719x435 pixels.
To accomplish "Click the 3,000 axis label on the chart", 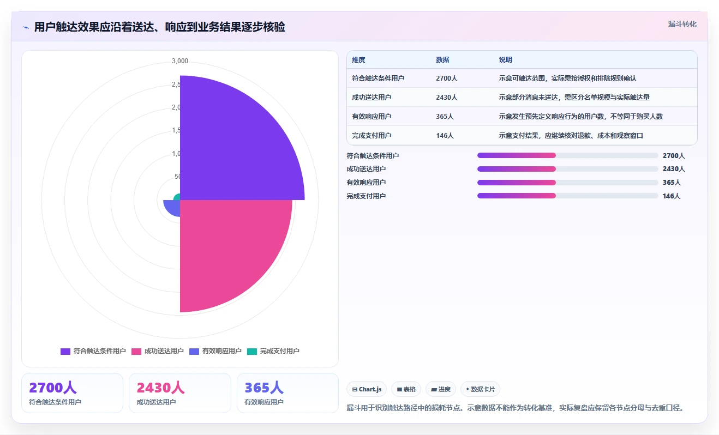I will [180, 61].
